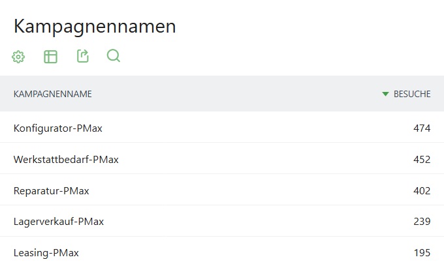
Task: Click the 452 visits value
Action: pos(422,160)
